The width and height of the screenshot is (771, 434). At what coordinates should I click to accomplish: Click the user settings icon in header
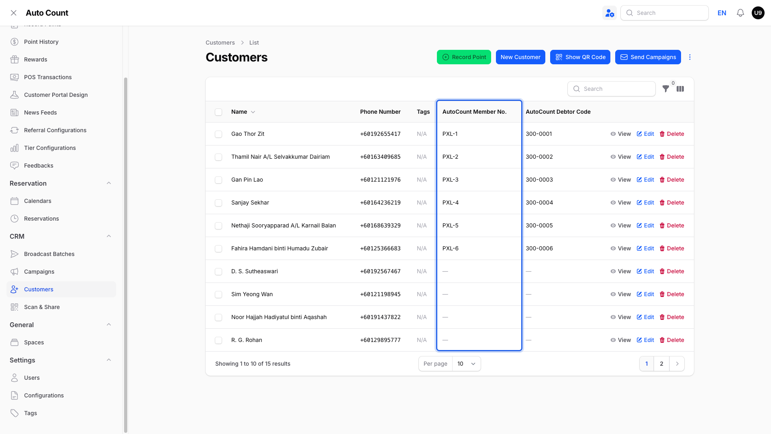tap(610, 13)
